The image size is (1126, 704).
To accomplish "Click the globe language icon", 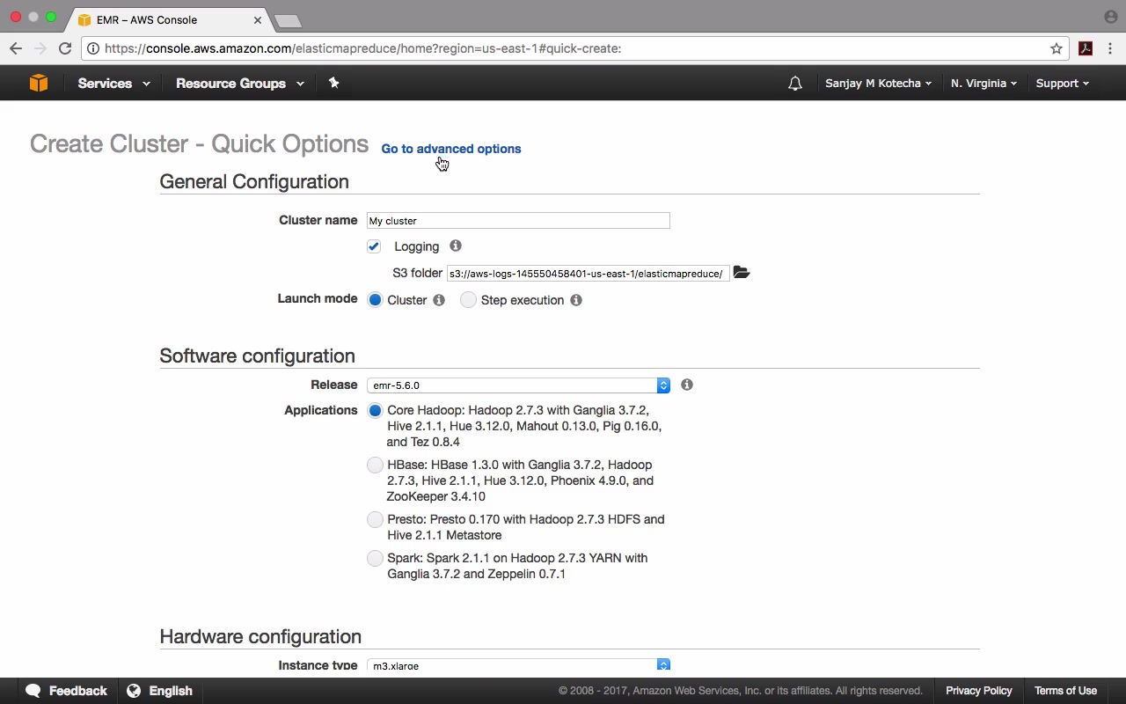I will point(134,691).
